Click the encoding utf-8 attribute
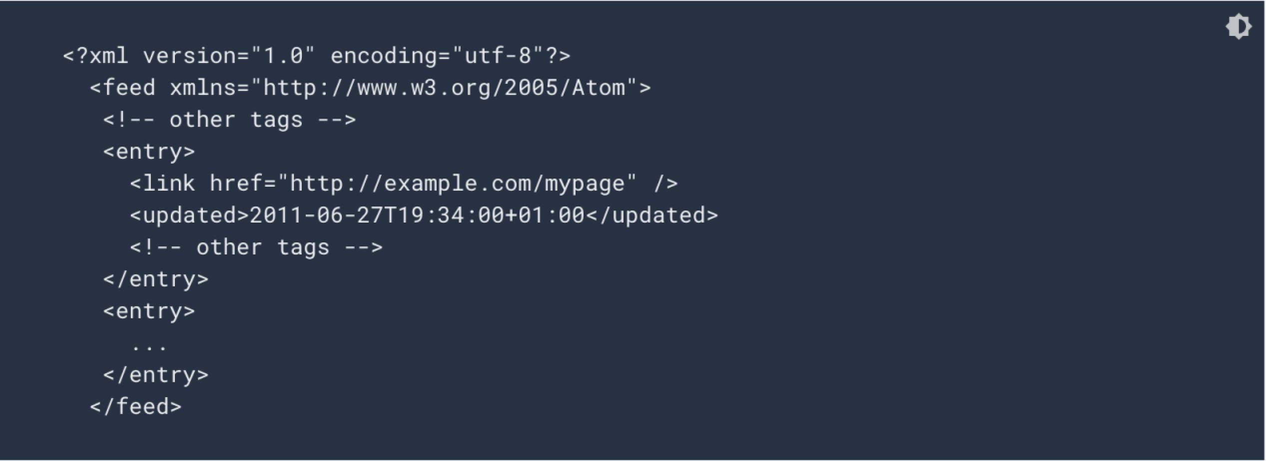1266x461 pixels. pyautogui.click(x=437, y=56)
